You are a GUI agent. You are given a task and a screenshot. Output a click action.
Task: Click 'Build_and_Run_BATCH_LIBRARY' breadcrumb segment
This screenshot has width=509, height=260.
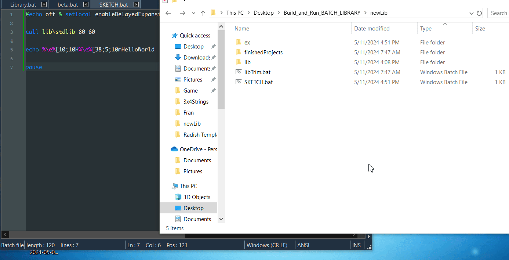tap(322, 13)
